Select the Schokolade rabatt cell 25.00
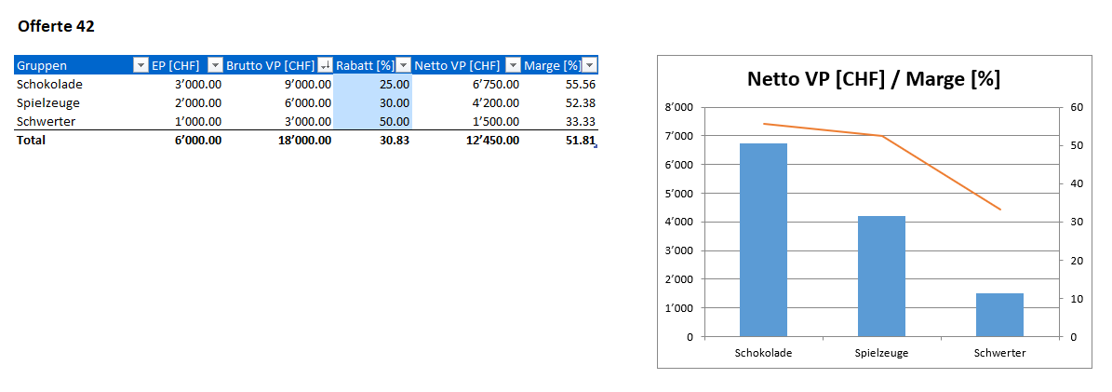1112x392 pixels. 372,84
